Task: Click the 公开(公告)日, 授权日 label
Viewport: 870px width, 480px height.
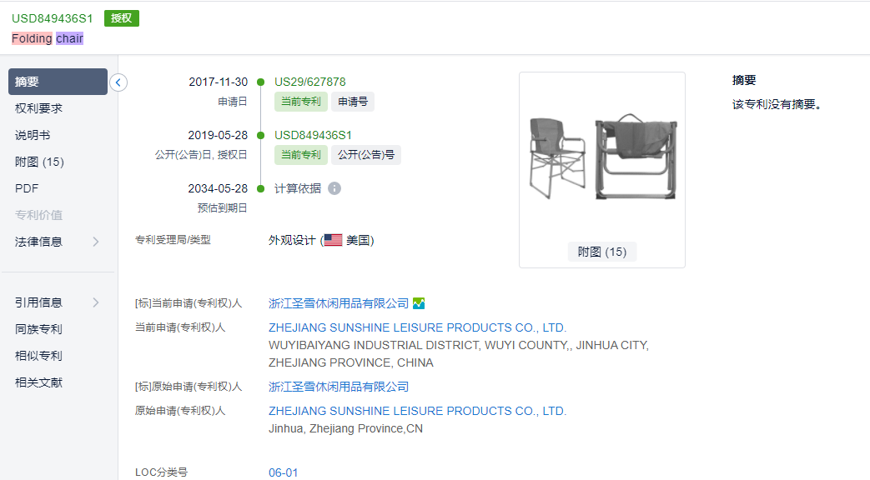Action: point(201,155)
